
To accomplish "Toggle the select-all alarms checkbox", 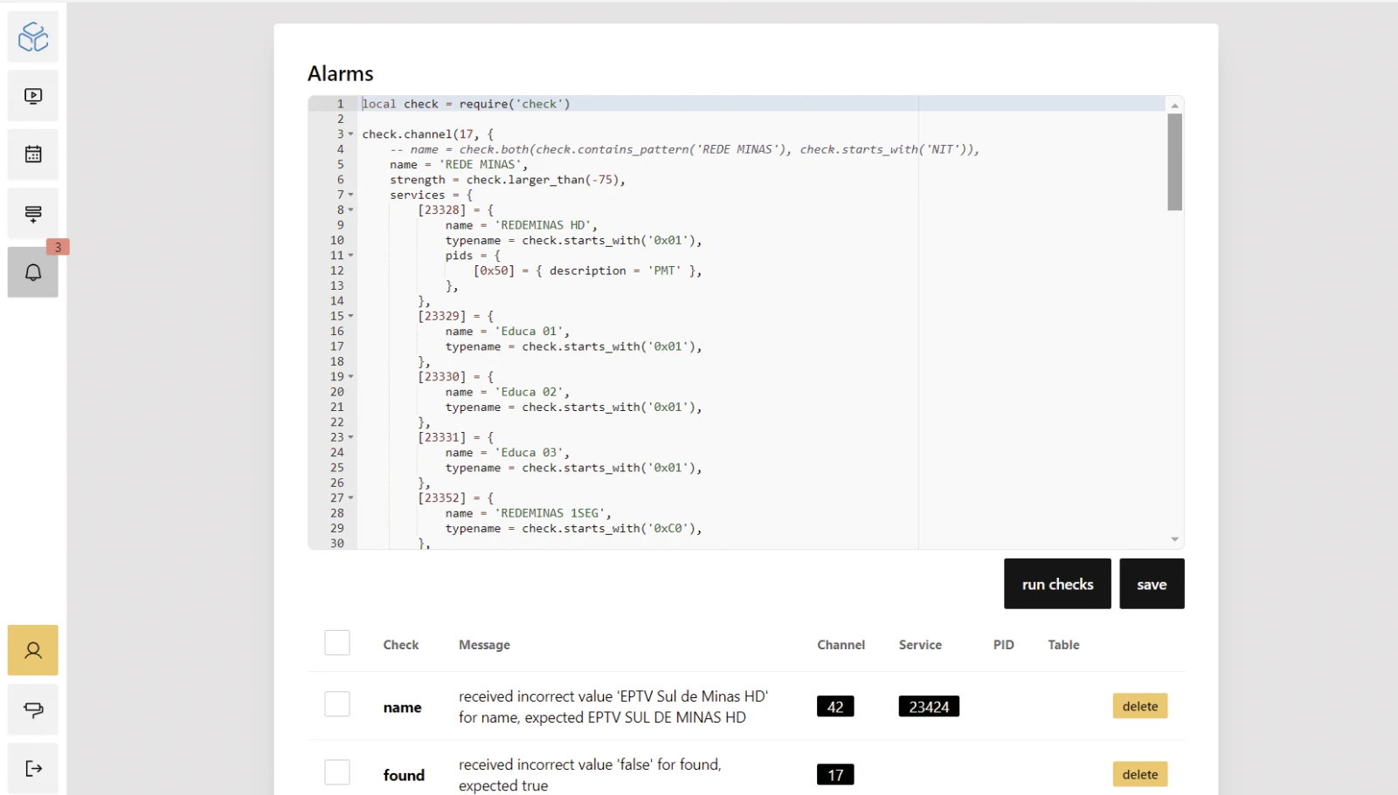I will [x=337, y=643].
